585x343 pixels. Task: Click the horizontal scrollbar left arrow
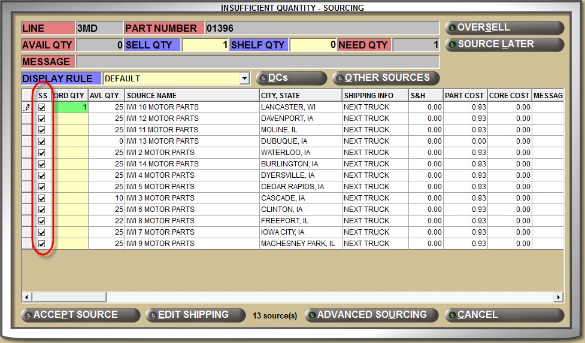tap(26, 297)
